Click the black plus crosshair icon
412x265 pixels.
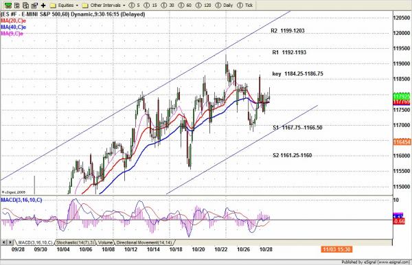43,5
